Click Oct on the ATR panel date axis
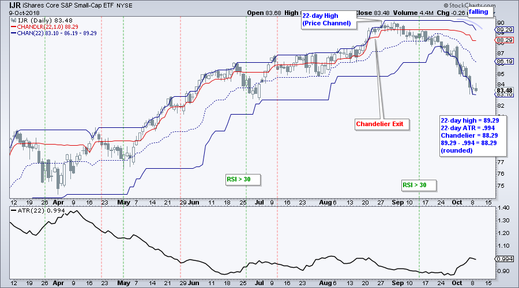 [x=457, y=283]
